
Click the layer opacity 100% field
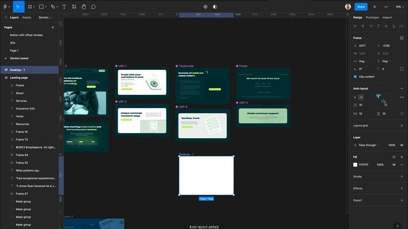click(x=391, y=145)
